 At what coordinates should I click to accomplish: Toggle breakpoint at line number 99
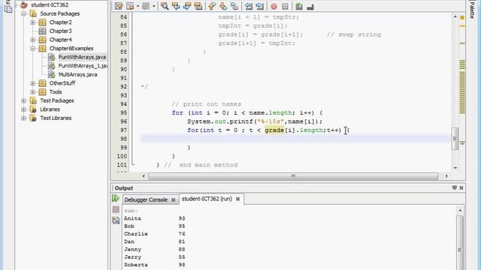(x=123, y=147)
